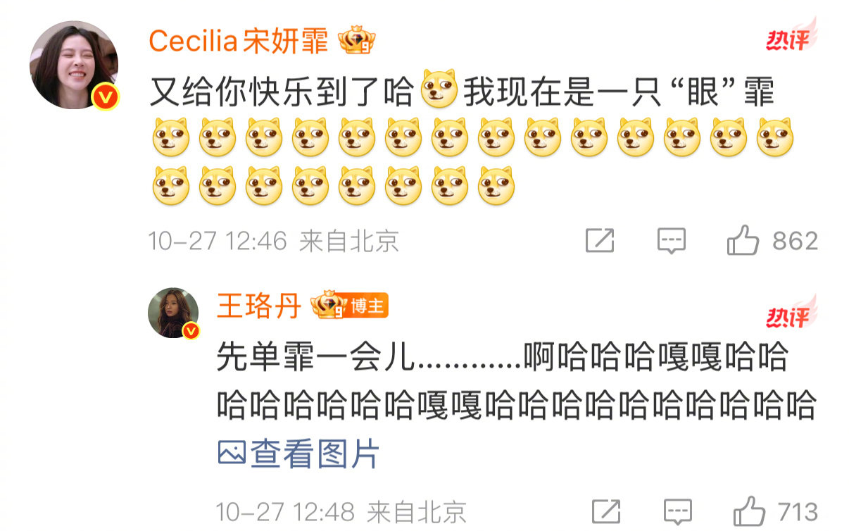This screenshot has height=531, width=849.
Task: Reply to 王珞丹's comment via speech bubble icon
Action: click(x=677, y=511)
